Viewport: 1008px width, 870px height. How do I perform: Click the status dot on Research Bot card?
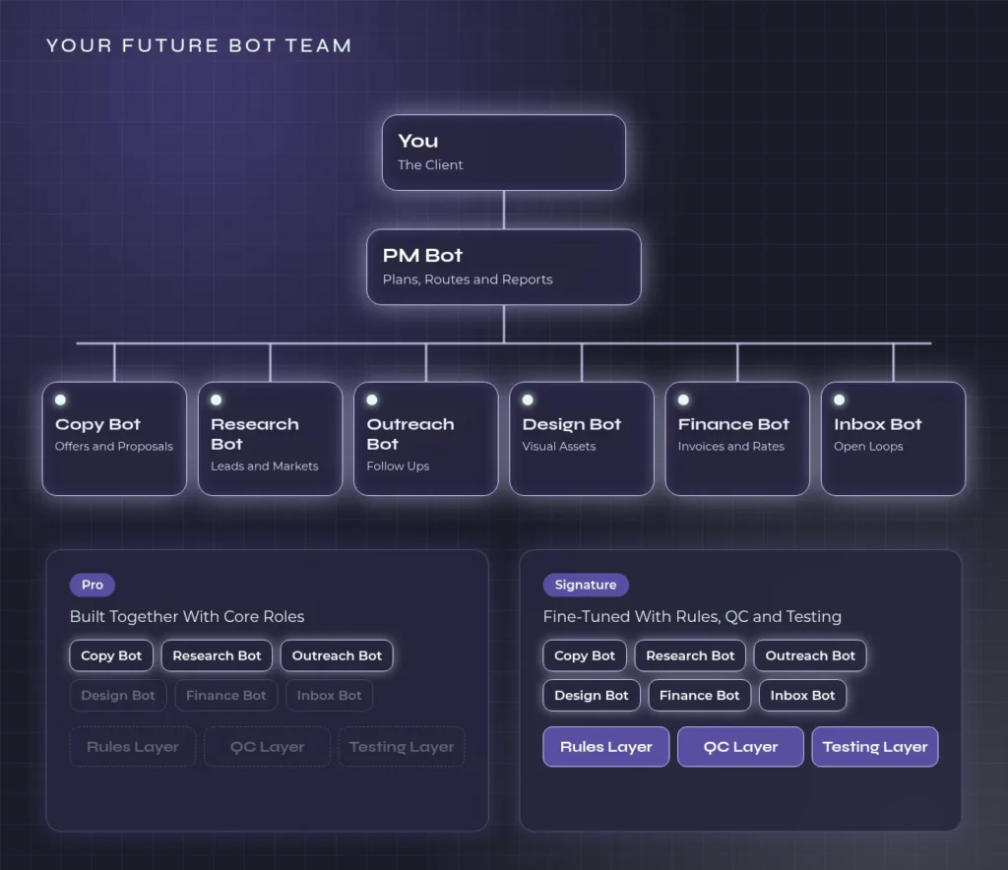[217, 401]
